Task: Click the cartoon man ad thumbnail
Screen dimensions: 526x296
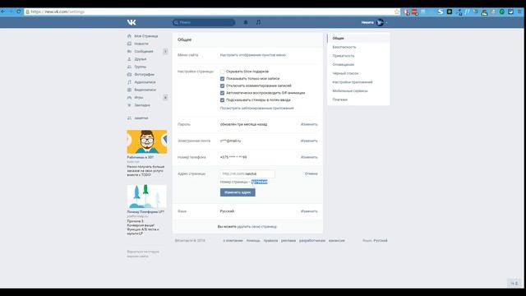Action: pos(147,142)
